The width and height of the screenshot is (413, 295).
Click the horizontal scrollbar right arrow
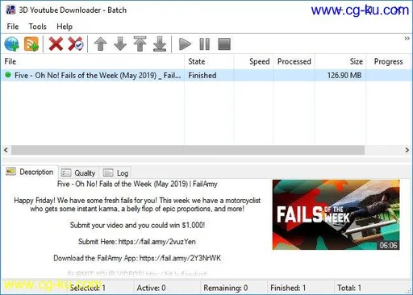tap(407, 150)
